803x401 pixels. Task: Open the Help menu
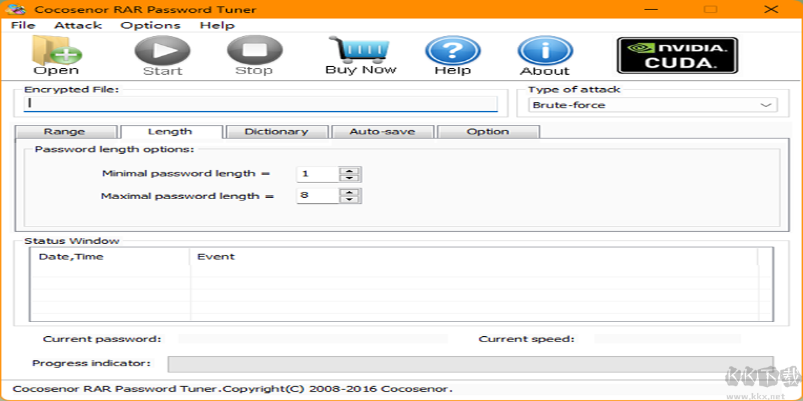[x=217, y=25]
